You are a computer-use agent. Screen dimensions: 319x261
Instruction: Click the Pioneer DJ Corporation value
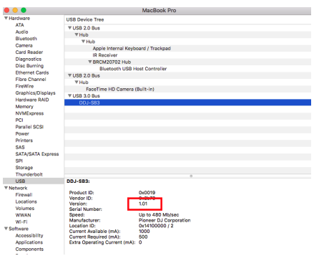coord(165,220)
